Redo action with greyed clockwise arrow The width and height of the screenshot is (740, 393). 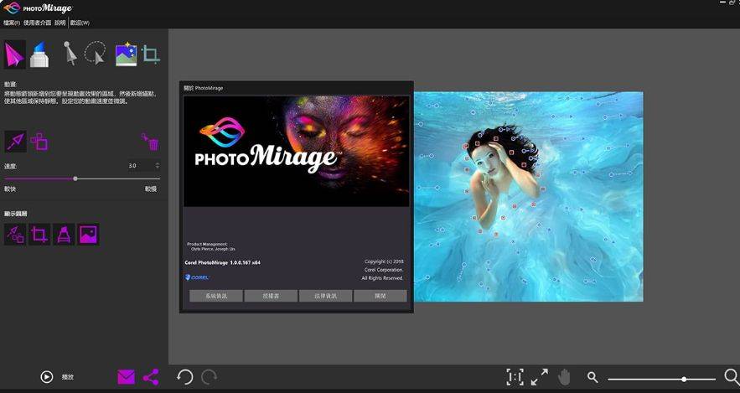[209, 377]
